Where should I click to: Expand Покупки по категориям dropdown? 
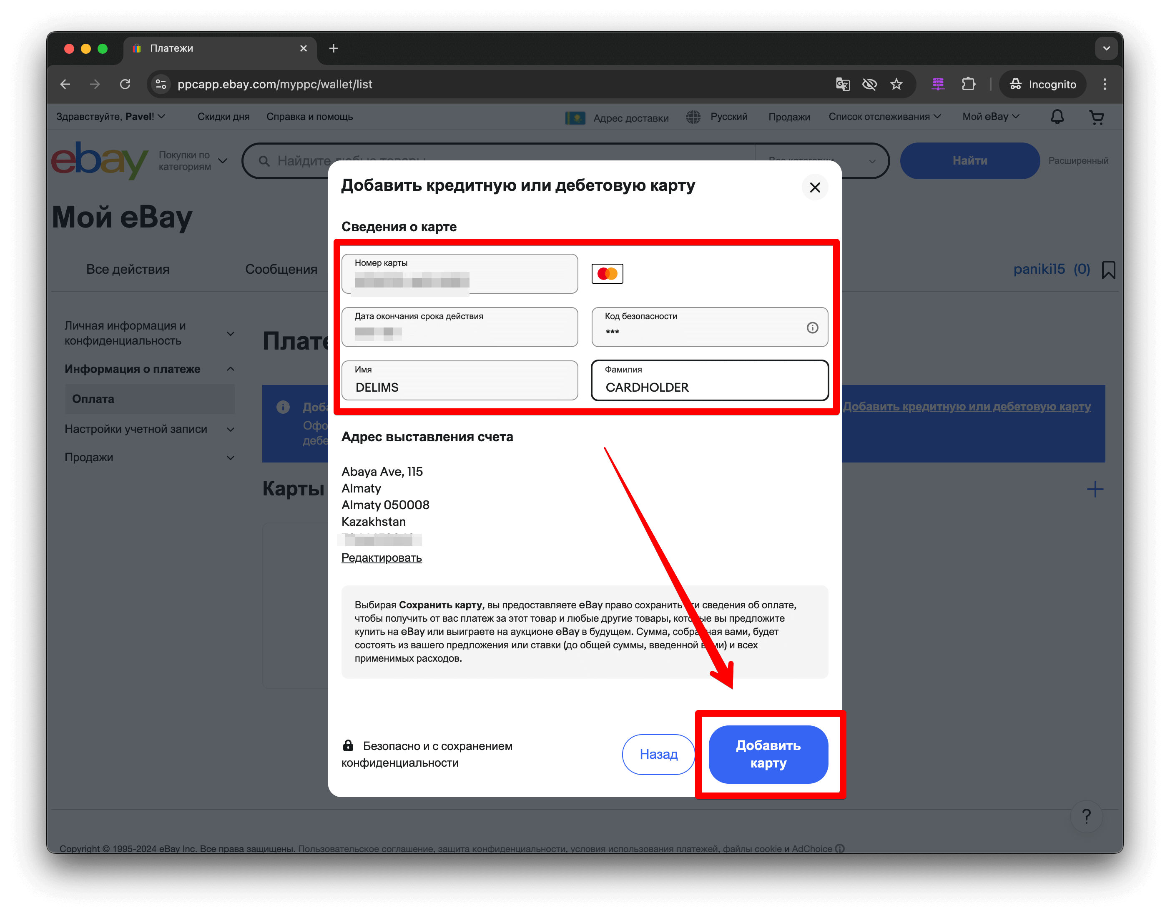coord(192,161)
